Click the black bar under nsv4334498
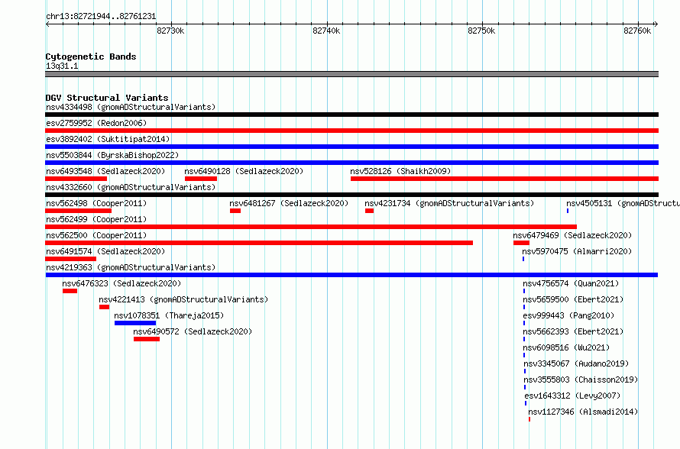The image size is (680, 449). (351, 115)
